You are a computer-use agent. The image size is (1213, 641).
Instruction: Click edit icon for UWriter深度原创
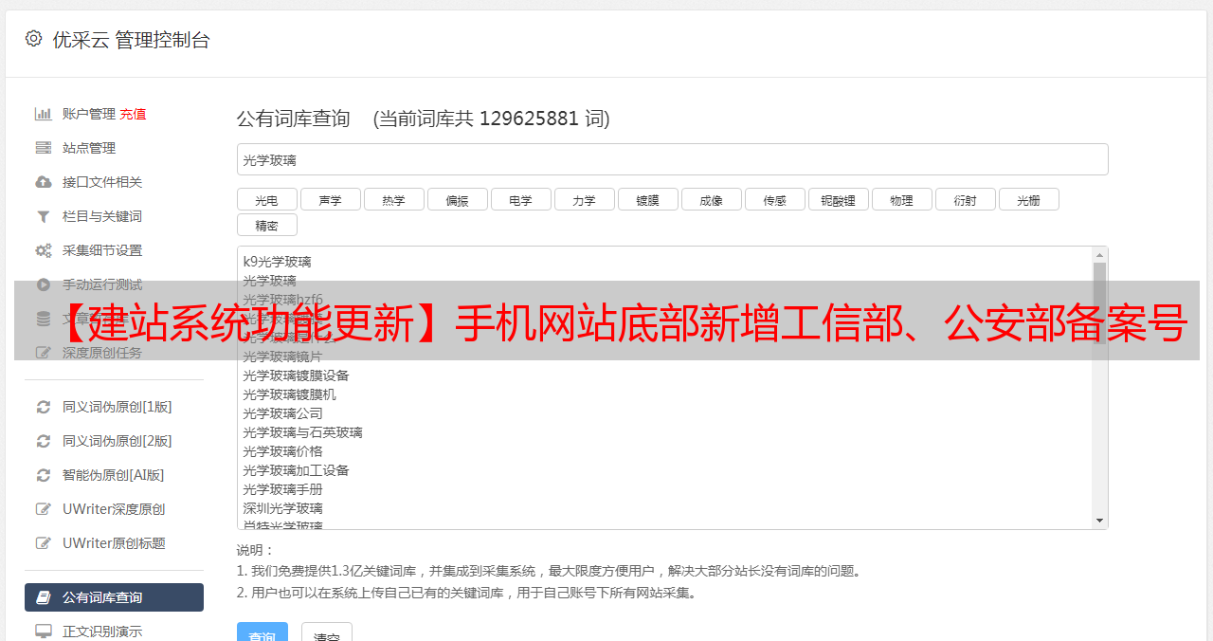[x=44, y=509]
